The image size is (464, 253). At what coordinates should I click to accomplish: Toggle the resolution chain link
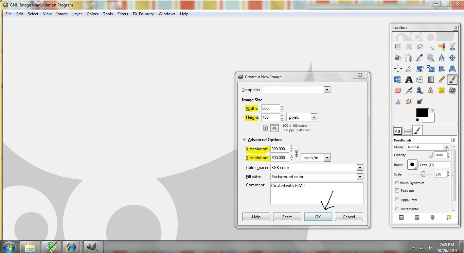(x=297, y=153)
